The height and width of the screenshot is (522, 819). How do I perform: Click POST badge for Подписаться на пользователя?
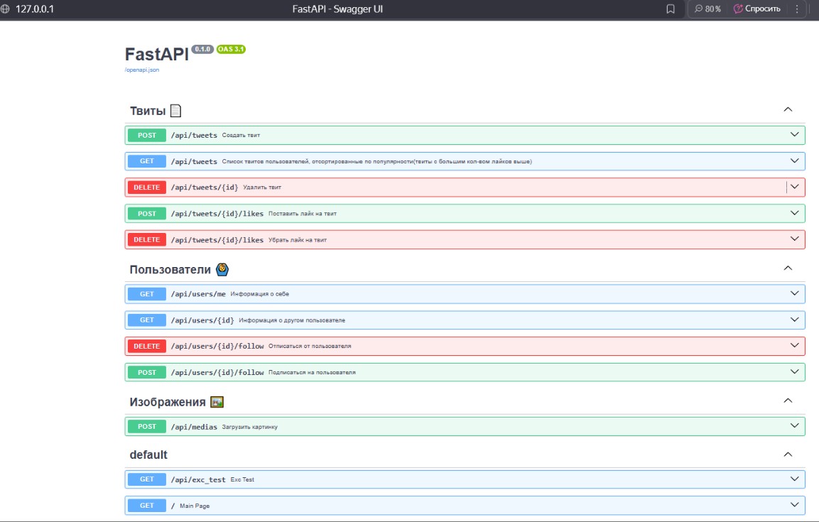coord(147,372)
